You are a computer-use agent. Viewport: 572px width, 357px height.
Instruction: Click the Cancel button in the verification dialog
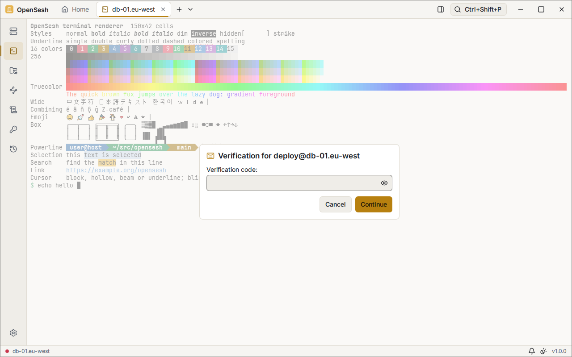point(336,204)
